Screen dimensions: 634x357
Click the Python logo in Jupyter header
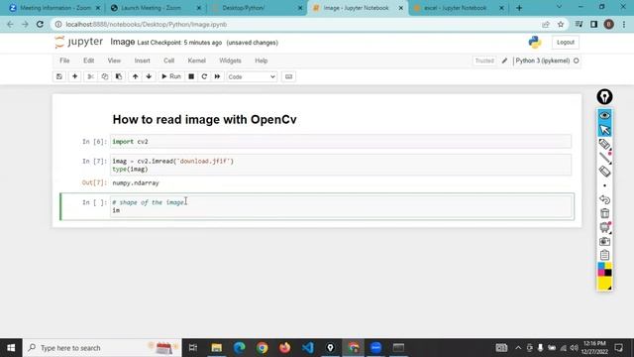tap(535, 42)
